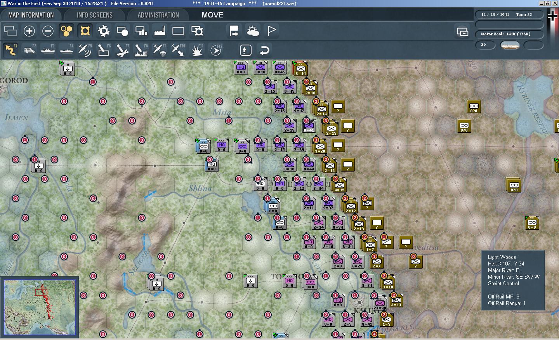This screenshot has height=340, width=559.
Task: Select the German unit labeled 2=5
Action: pos(347,320)
